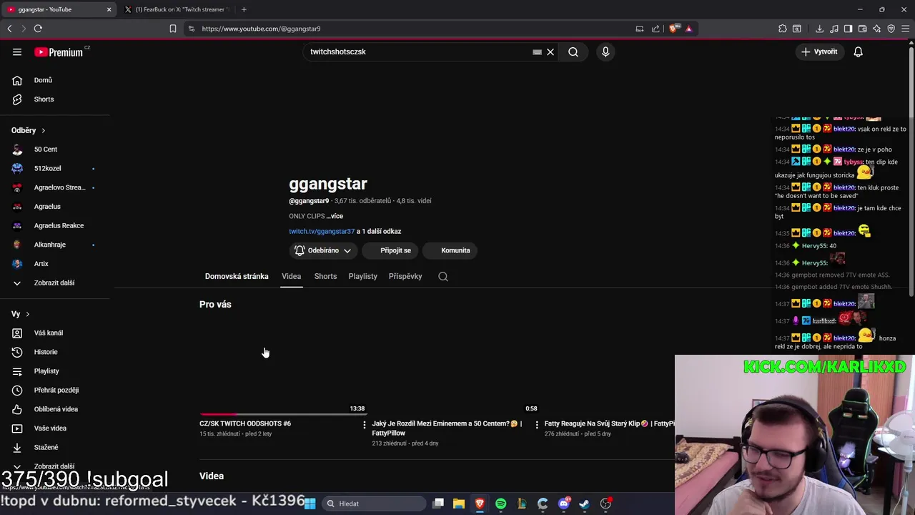Expand channel description with ...více
Image resolution: width=915 pixels, height=515 pixels.
(x=335, y=216)
